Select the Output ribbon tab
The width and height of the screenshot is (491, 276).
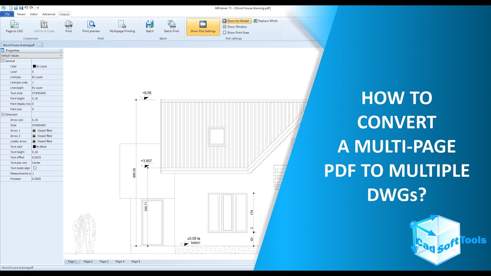coord(64,14)
